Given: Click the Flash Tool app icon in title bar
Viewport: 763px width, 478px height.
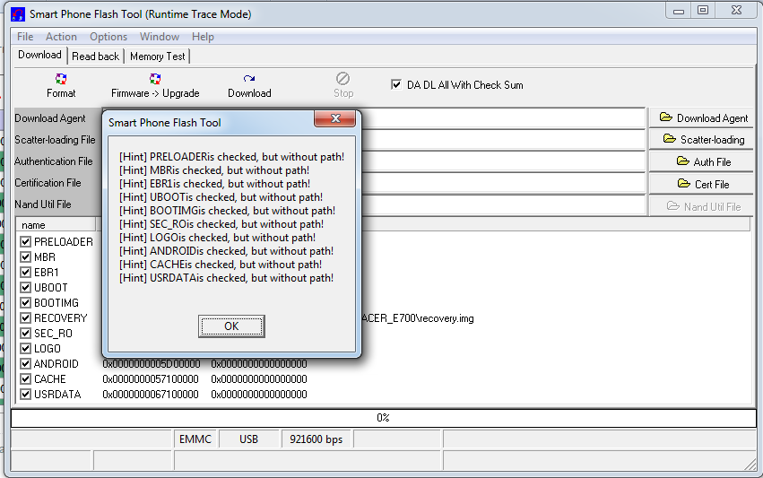Looking at the screenshot, I should pos(18,14).
